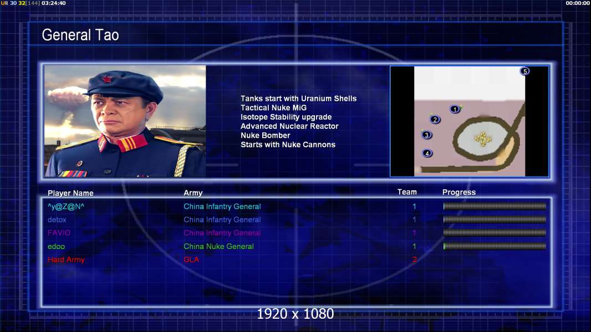Click FAVIO's loading progress bar
The image size is (591, 332).
[495, 233]
